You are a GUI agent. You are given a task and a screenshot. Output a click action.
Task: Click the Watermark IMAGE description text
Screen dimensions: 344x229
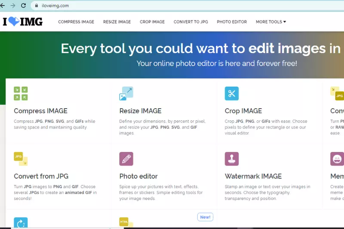(x=267, y=192)
